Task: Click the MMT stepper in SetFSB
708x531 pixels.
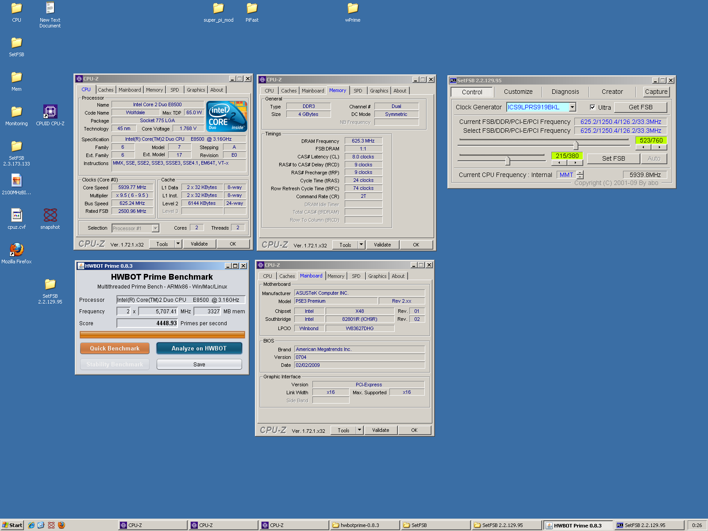Action: (580, 175)
